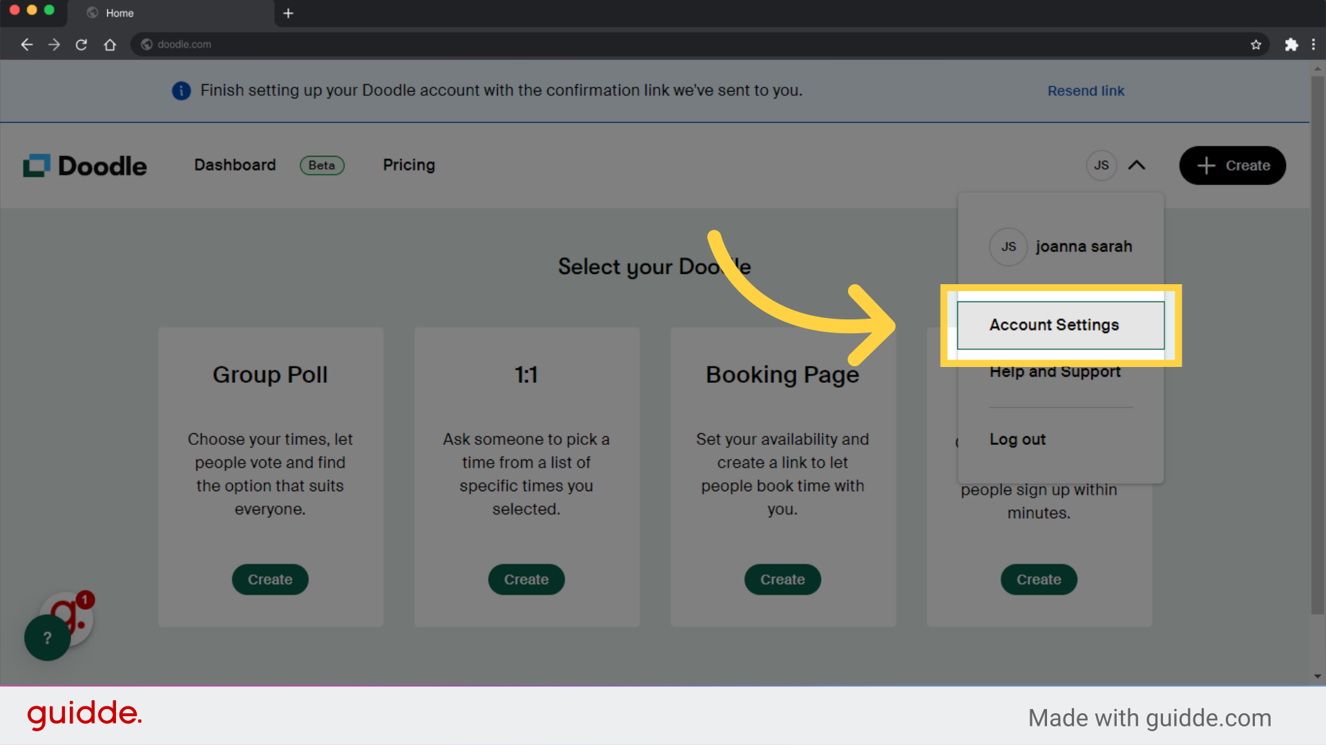1326x745 pixels.
Task: Collapse the profile menu with the chevron
Action: click(x=1137, y=166)
